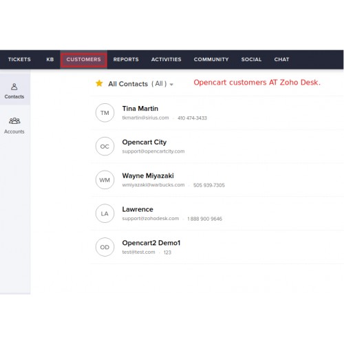Screen dimensions: 344x344
Task: Select the OD avatar for Opencart2 Demo1
Action: coord(105,247)
